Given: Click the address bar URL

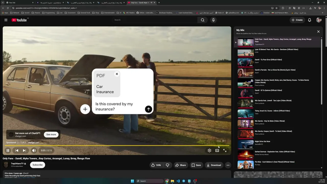Looking at the screenshot, I should (46, 8).
